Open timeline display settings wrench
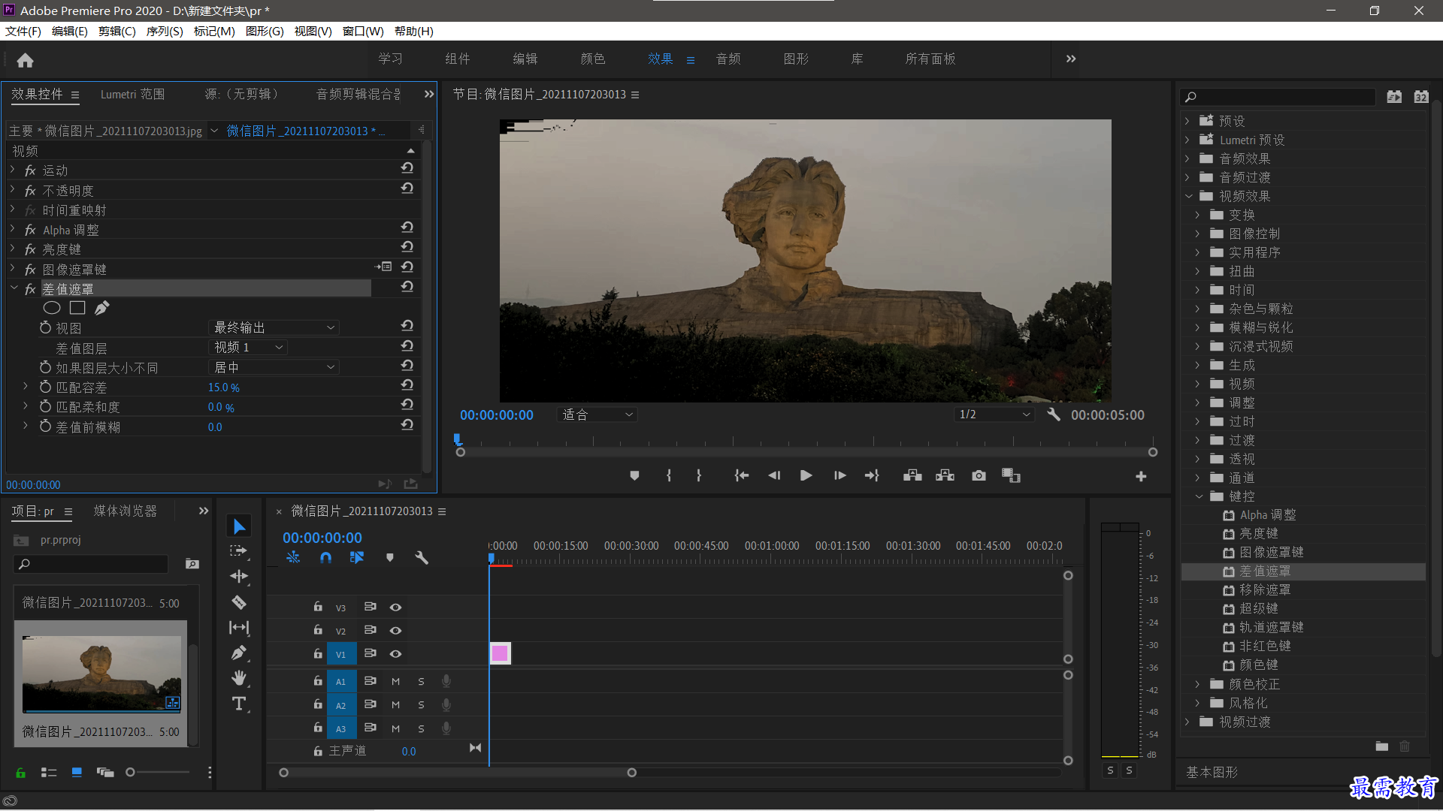 pyautogui.click(x=422, y=557)
